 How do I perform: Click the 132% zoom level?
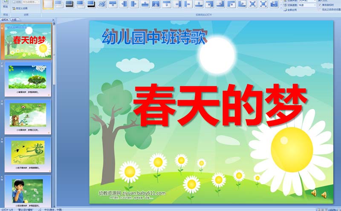coord(332,210)
